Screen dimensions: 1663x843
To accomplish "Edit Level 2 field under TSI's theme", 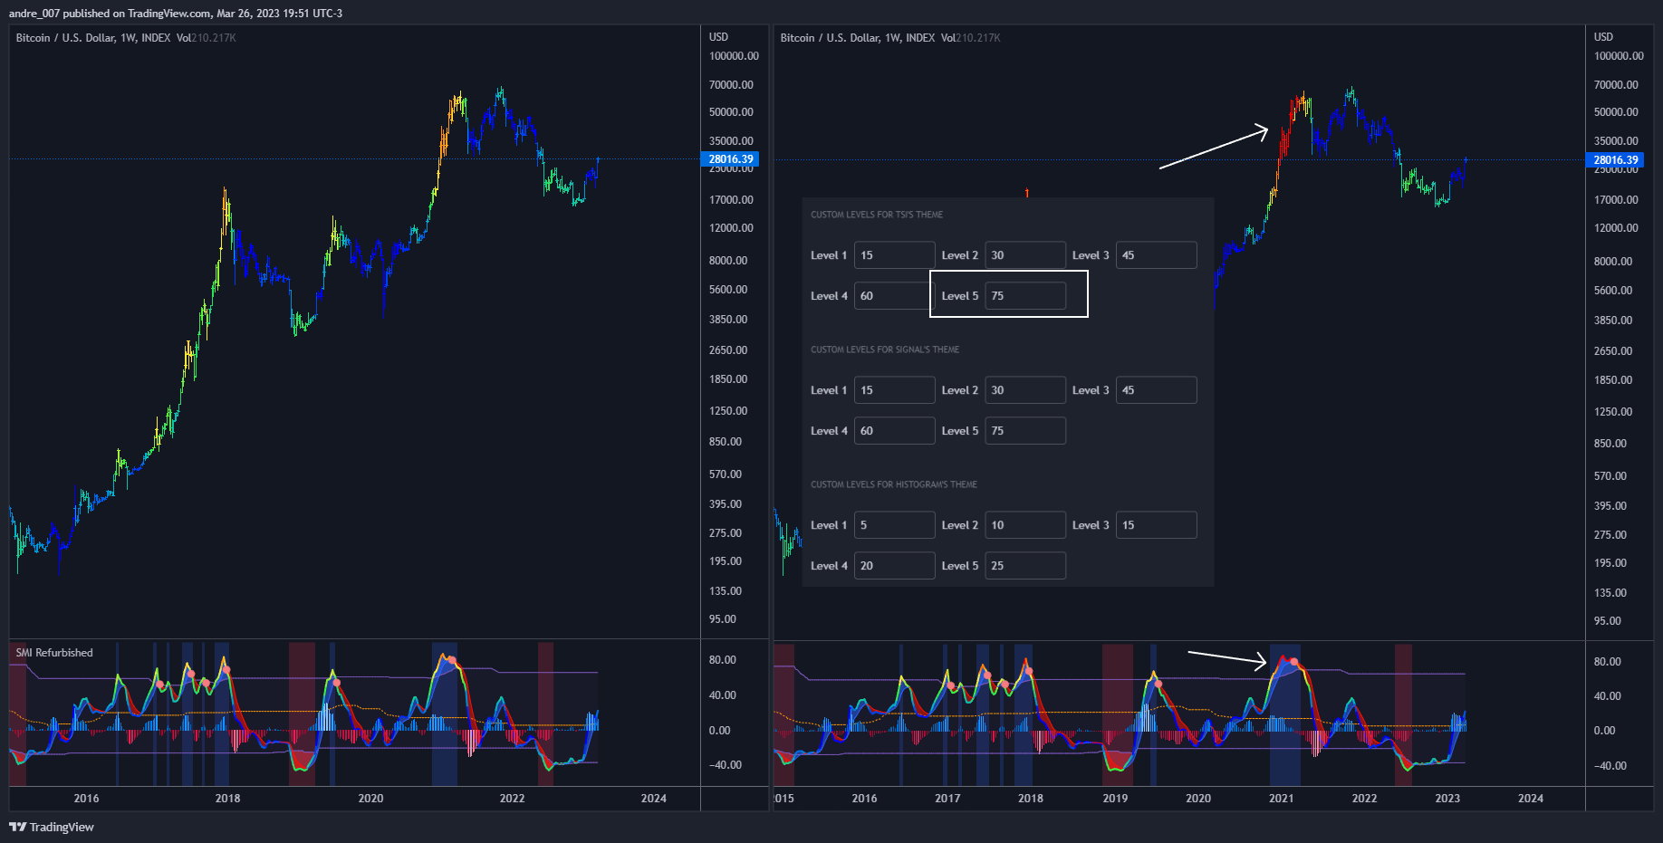I will coord(1025,255).
